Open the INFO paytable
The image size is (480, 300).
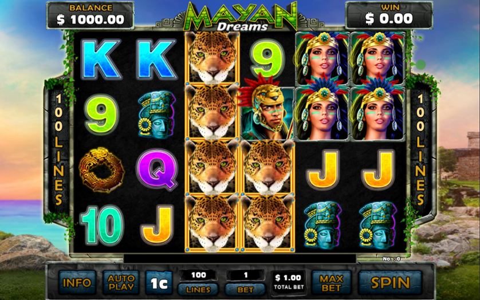pos(77,283)
